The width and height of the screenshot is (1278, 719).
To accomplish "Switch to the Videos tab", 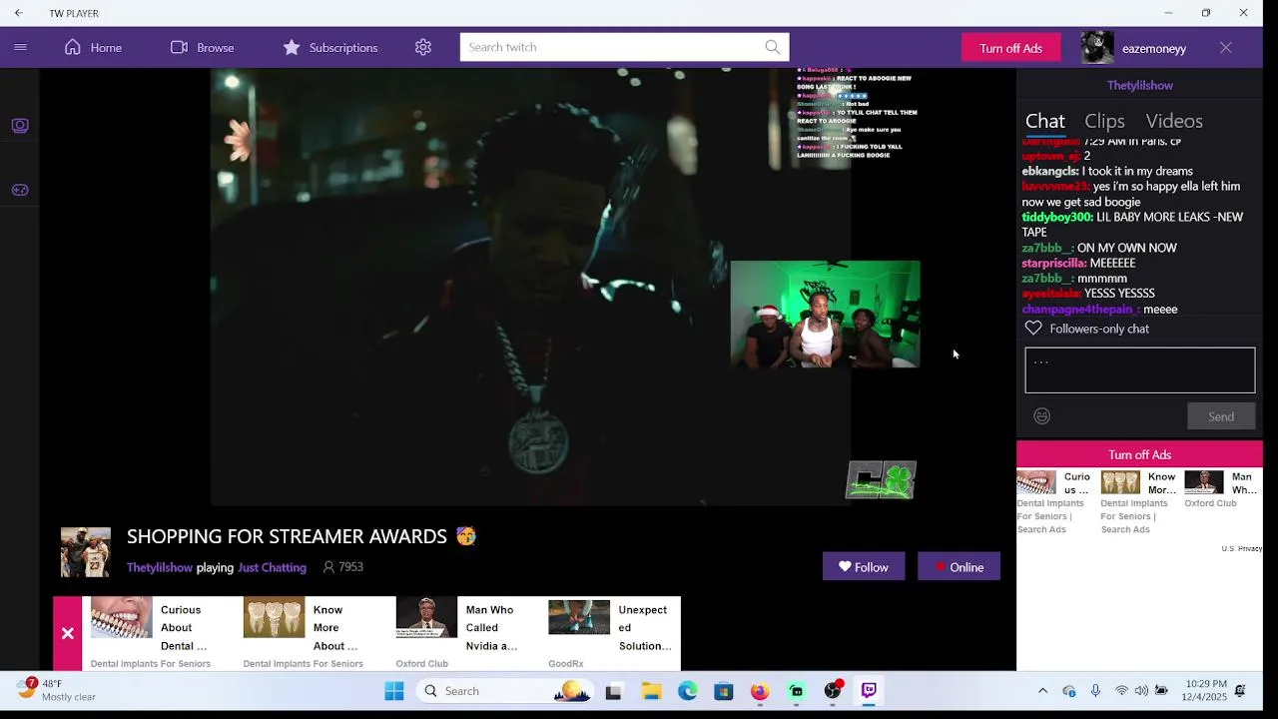I will 1174,121.
